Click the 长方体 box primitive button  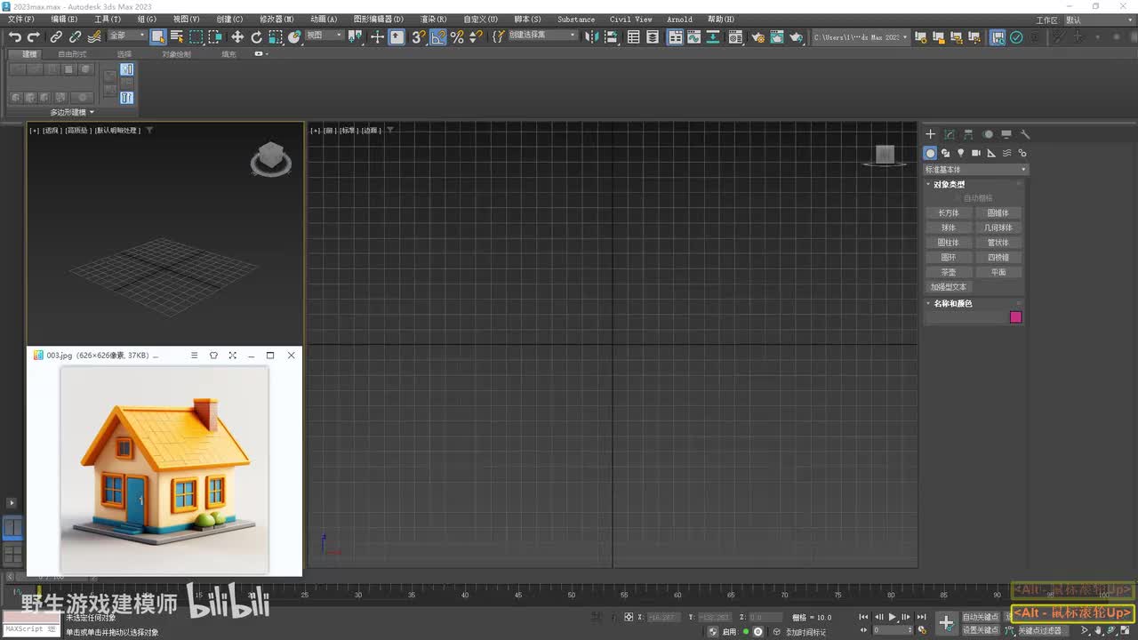point(949,213)
